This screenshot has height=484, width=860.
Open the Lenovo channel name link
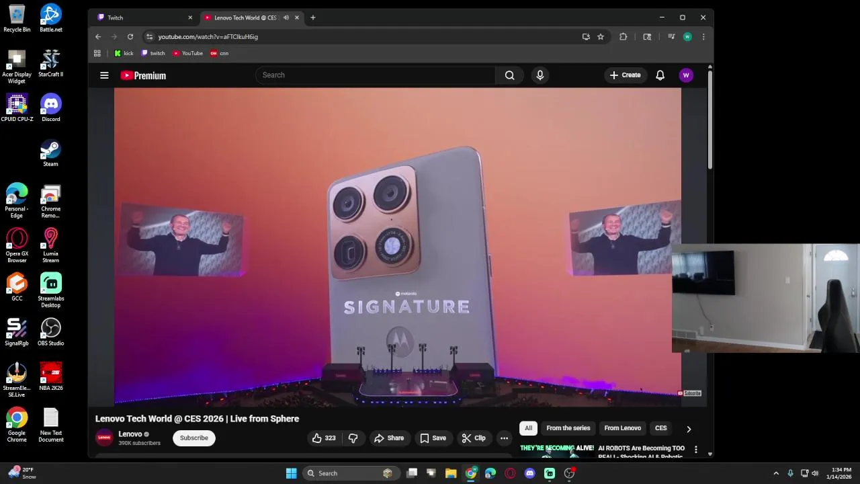point(130,434)
